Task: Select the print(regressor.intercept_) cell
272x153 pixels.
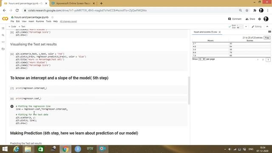Action: (98, 90)
